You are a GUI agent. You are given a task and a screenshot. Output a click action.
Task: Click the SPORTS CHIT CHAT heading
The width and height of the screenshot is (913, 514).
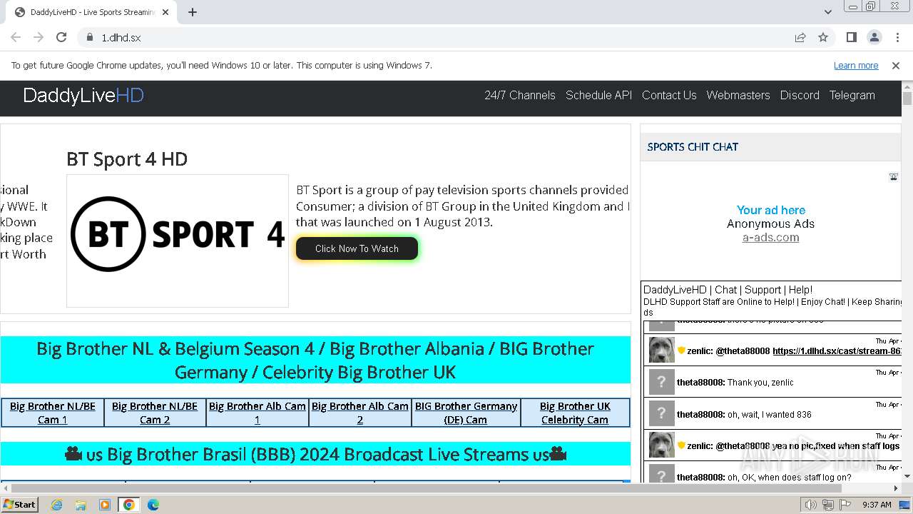point(693,147)
